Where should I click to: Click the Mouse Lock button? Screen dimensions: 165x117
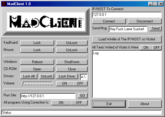tap(37, 50)
